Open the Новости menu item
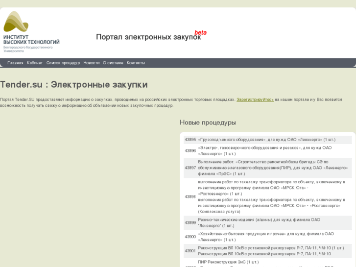Viewport: 356px width, 267px height. pos(92,63)
